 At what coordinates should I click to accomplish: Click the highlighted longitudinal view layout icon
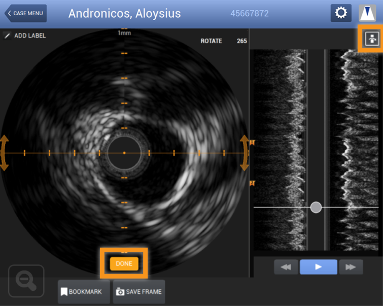click(x=372, y=39)
